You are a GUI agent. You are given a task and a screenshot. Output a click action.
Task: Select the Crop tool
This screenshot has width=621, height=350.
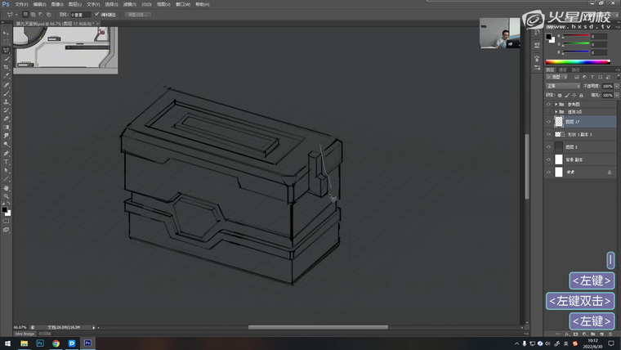(x=6, y=68)
